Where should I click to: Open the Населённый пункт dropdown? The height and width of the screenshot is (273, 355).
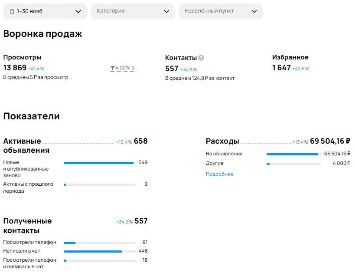[221, 11]
